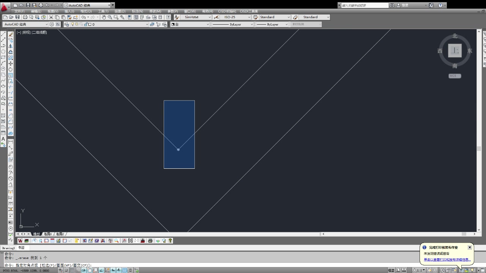Open the AutoCAD 经典 workspace dropdown in title bar
Viewport: 486px width, 273px height.
[87, 5]
